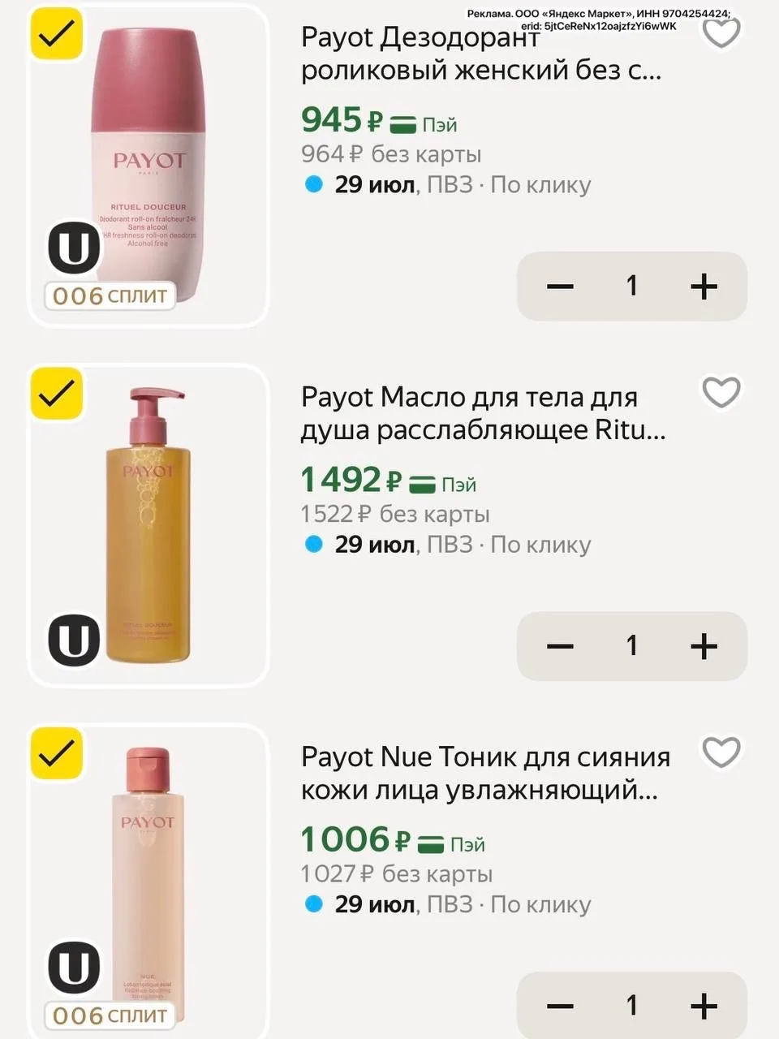Uncheck the Payot Nue tonic selection checkbox

pos(57,754)
